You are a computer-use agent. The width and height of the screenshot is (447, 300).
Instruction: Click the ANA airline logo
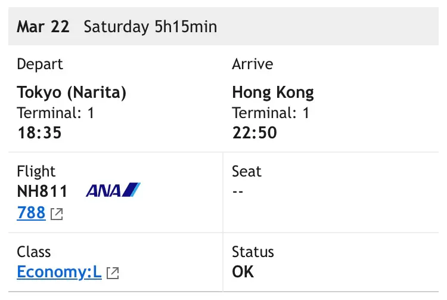pos(113,190)
